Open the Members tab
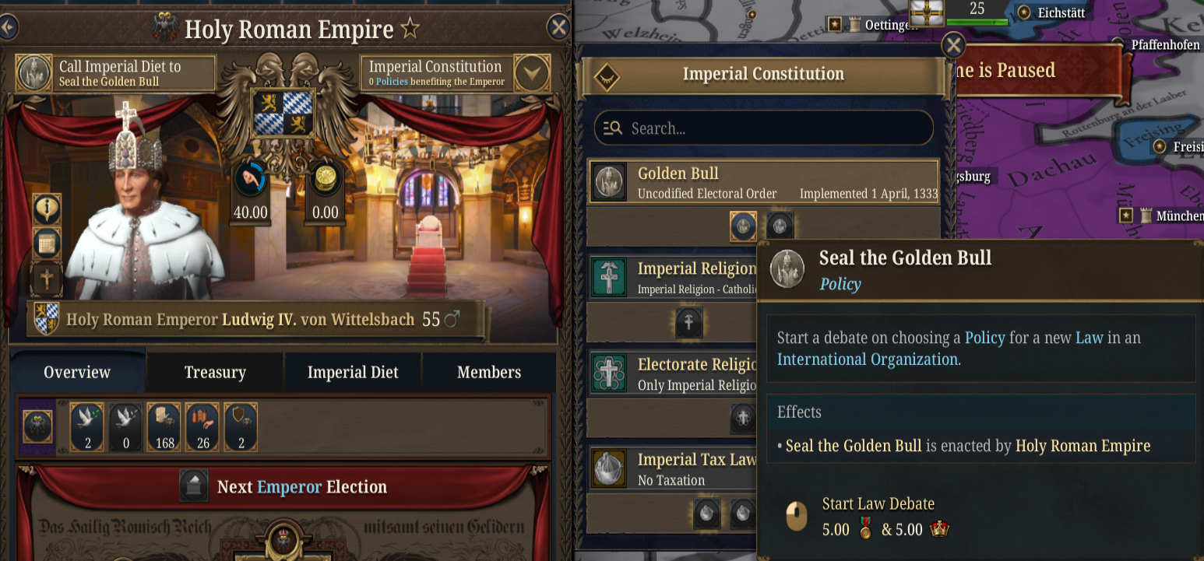The width and height of the screenshot is (1204, 561). click(x=489, y=373)
